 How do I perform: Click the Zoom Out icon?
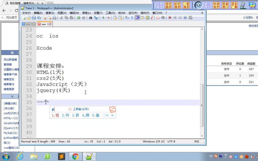click(108, 18)
